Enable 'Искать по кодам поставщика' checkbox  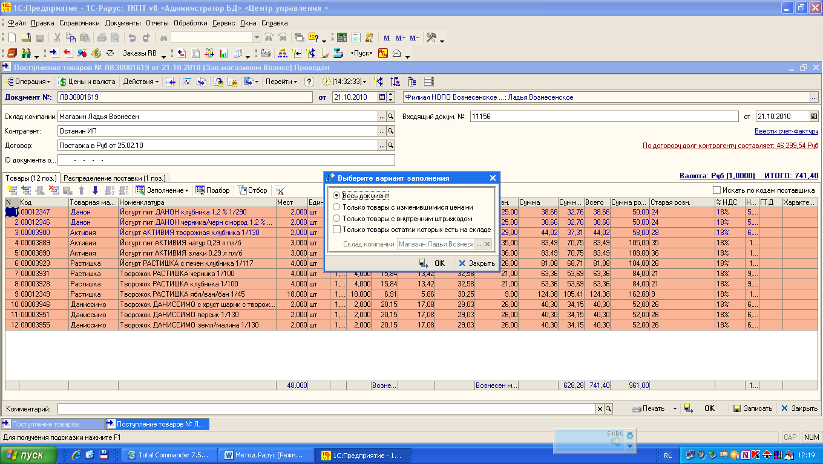(716, 190)
